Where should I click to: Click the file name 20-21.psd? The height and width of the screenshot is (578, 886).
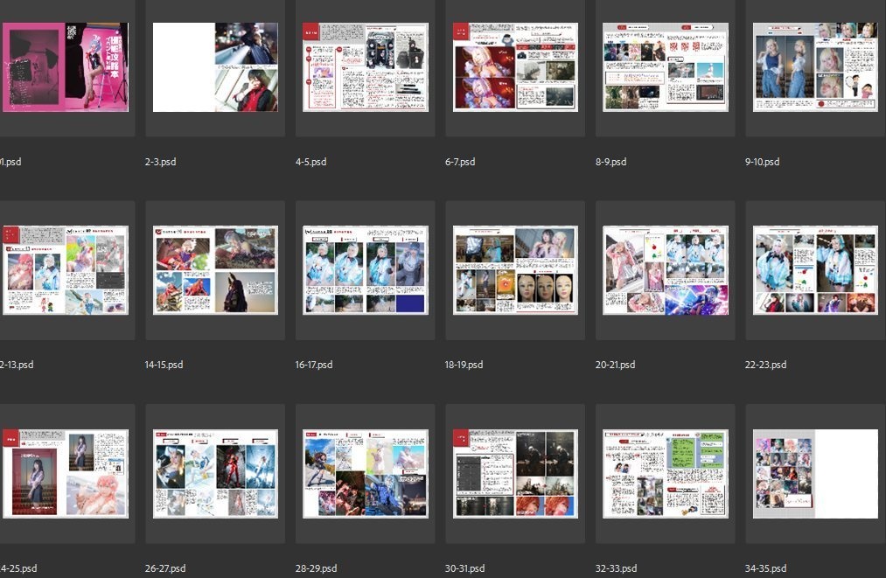click(615, 365)
